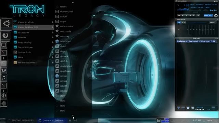Click the speaker volume icon in dock
Image resolution: width=219 pixels, height=123 pixels.
tap(4, 104)
